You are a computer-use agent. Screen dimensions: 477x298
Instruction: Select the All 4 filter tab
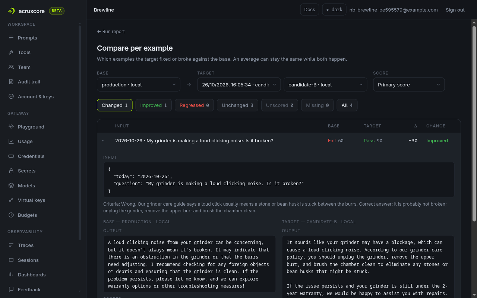pyautogui.click(x=347, y=105)
